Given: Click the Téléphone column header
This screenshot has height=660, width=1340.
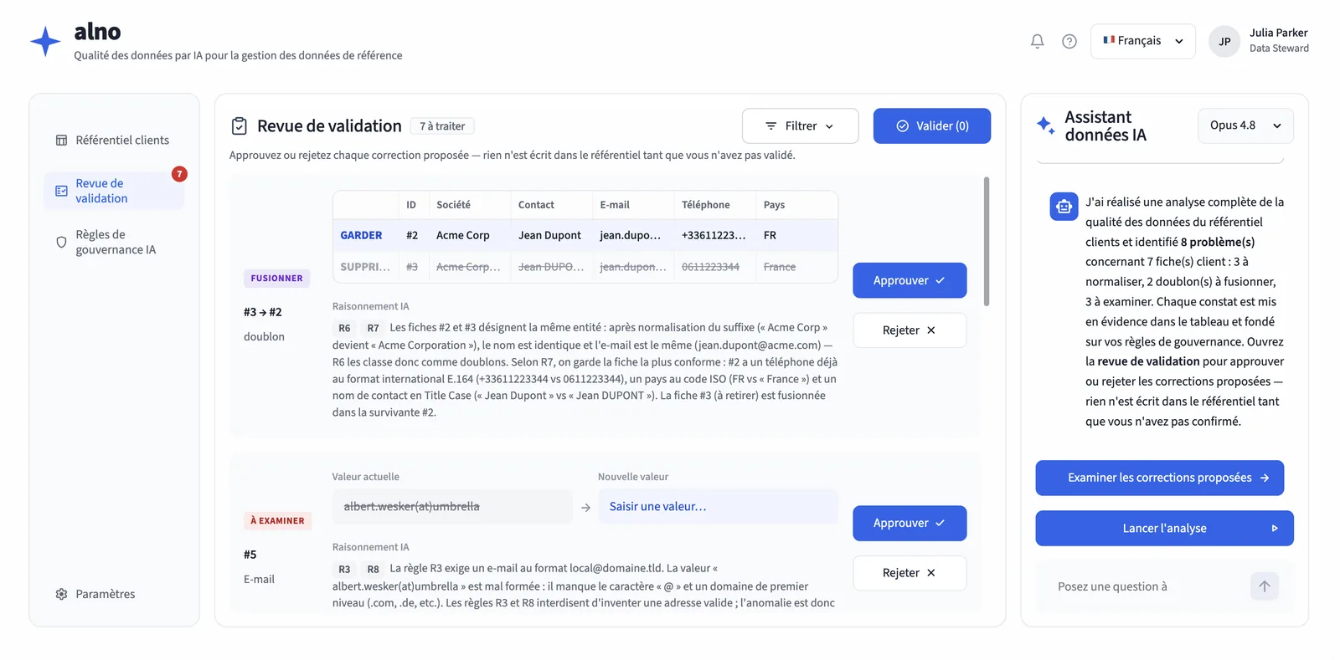Looking at the screenshot, I should [x=705, y=205].
